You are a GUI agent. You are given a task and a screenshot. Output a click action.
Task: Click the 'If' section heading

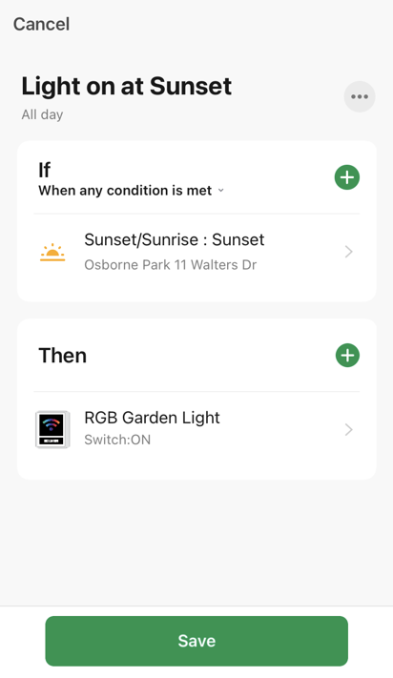pos(44,170)
